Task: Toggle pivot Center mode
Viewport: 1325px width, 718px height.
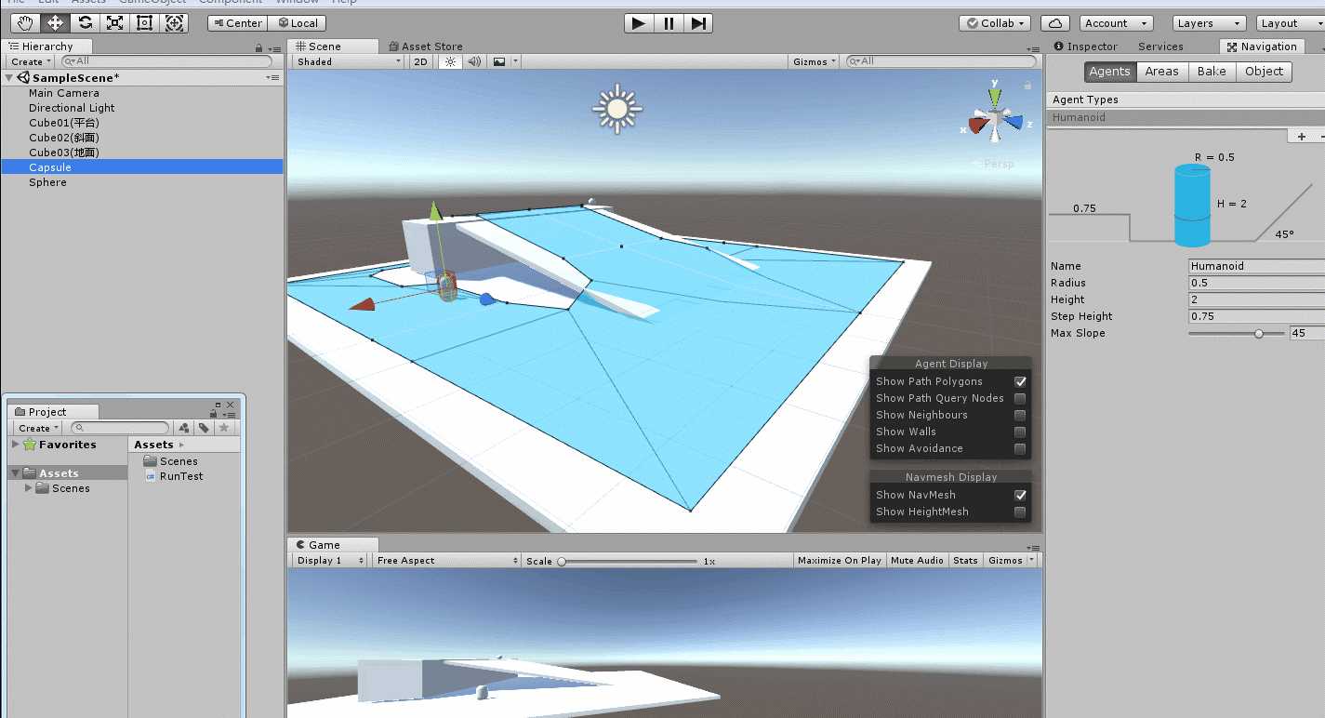Action: tap(238, 23)
